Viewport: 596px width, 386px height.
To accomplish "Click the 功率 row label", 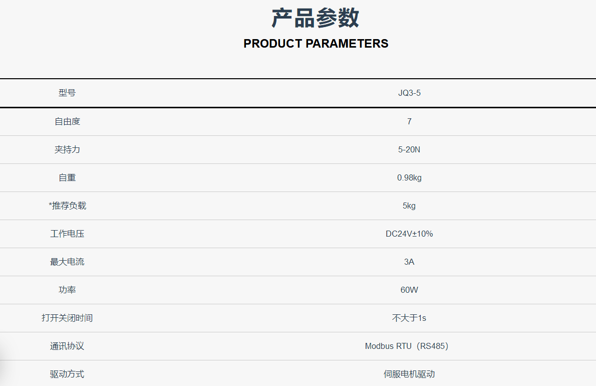I will (67, 290).
